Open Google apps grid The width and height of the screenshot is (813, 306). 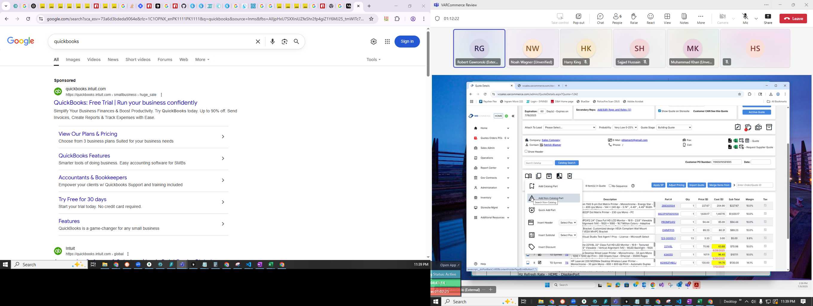coord(387,42)
